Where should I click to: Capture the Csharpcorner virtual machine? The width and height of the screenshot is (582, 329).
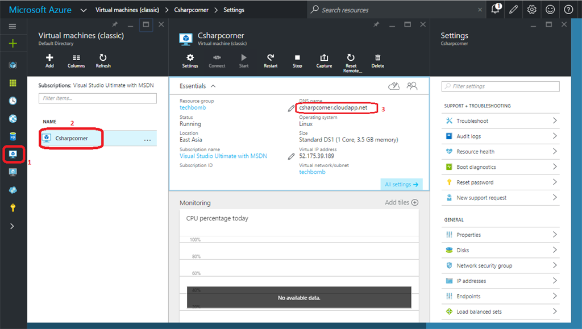coord(324,61)
